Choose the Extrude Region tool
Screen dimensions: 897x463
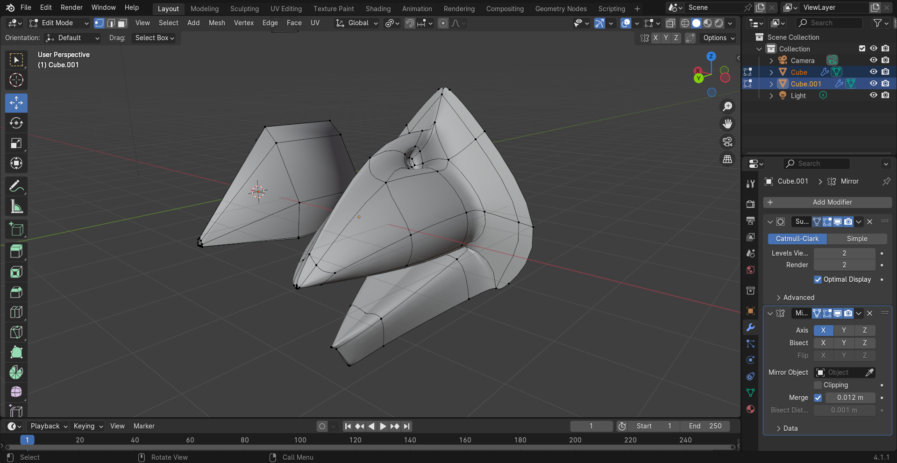(16, 252)
